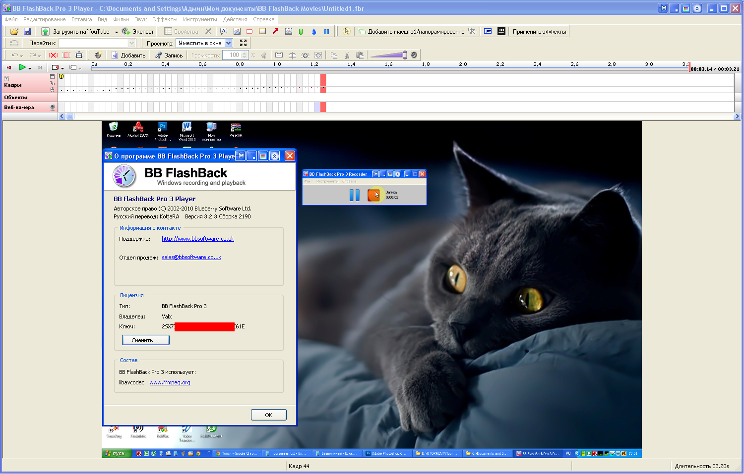744x474 pixels.
Task: Expand the 'Загрузить на YouTube' dropdown arrow
Action: [117, 32]
